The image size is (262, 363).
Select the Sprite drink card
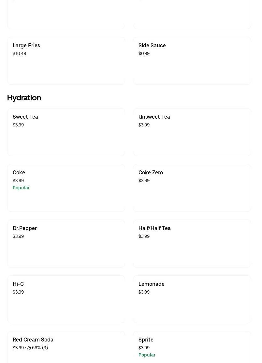pyautogui.click(x=192, y=347)
